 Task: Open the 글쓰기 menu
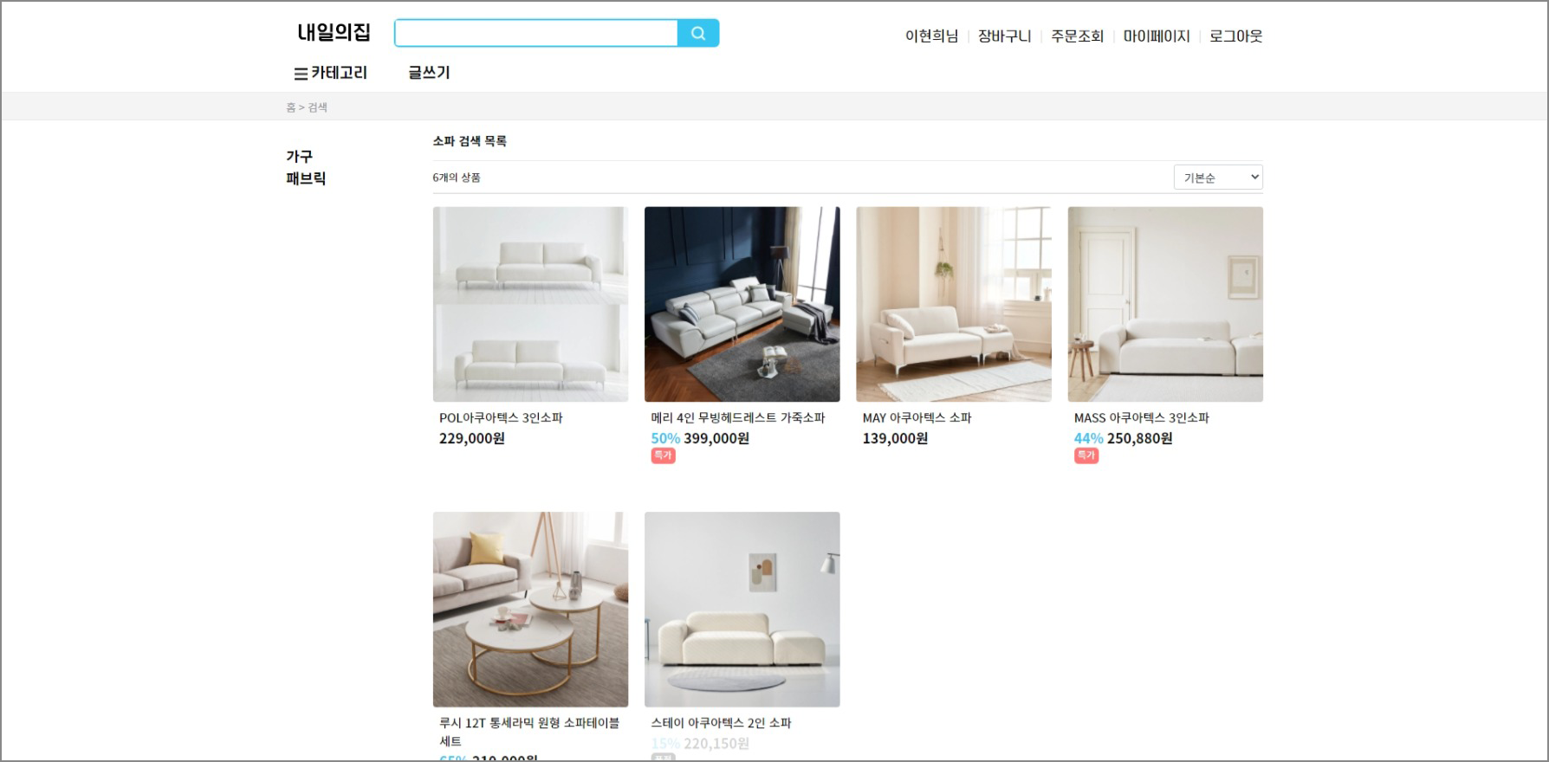[429, 73]
